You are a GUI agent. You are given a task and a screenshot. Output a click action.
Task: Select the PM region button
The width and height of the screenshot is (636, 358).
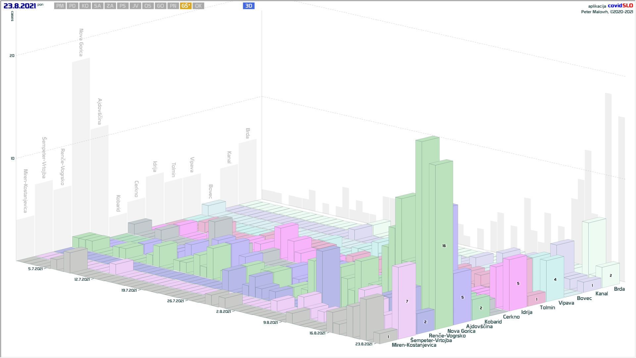click(60, 6)
